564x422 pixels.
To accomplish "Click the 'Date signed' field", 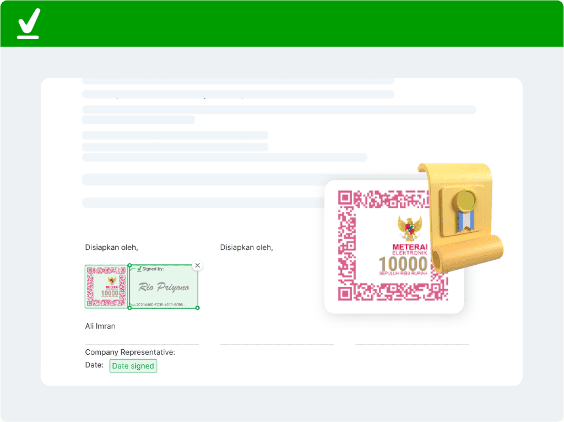I will pos(133,366).
